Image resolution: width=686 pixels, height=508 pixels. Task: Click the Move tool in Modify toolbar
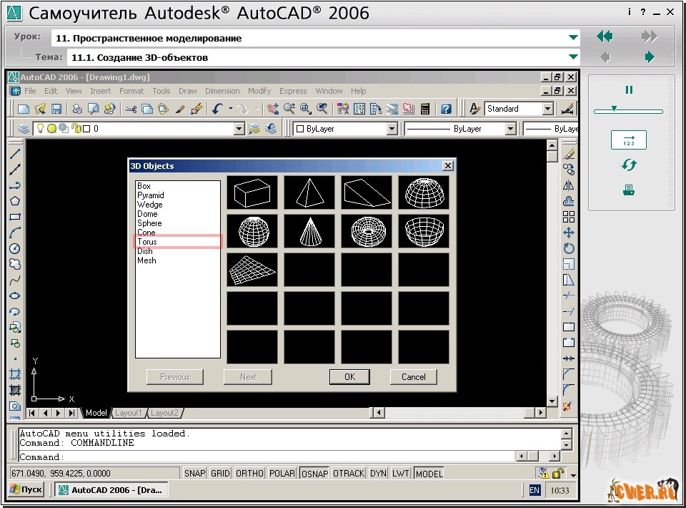569,233
